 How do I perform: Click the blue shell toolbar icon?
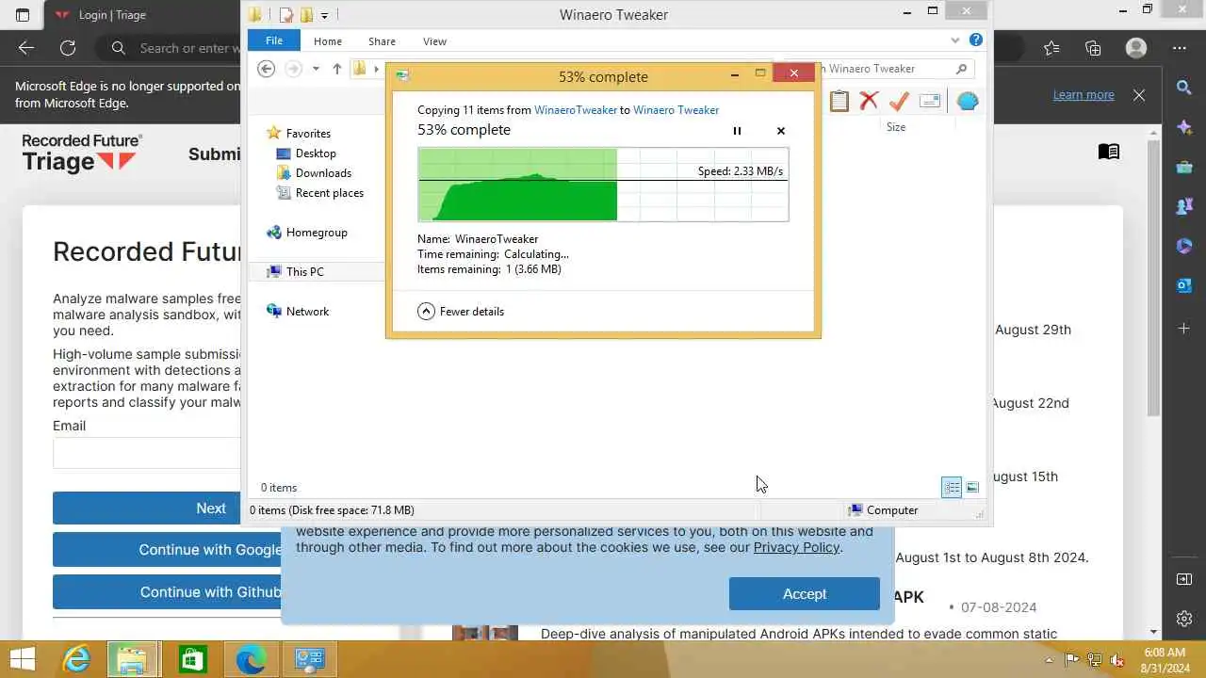coord(968,101)
